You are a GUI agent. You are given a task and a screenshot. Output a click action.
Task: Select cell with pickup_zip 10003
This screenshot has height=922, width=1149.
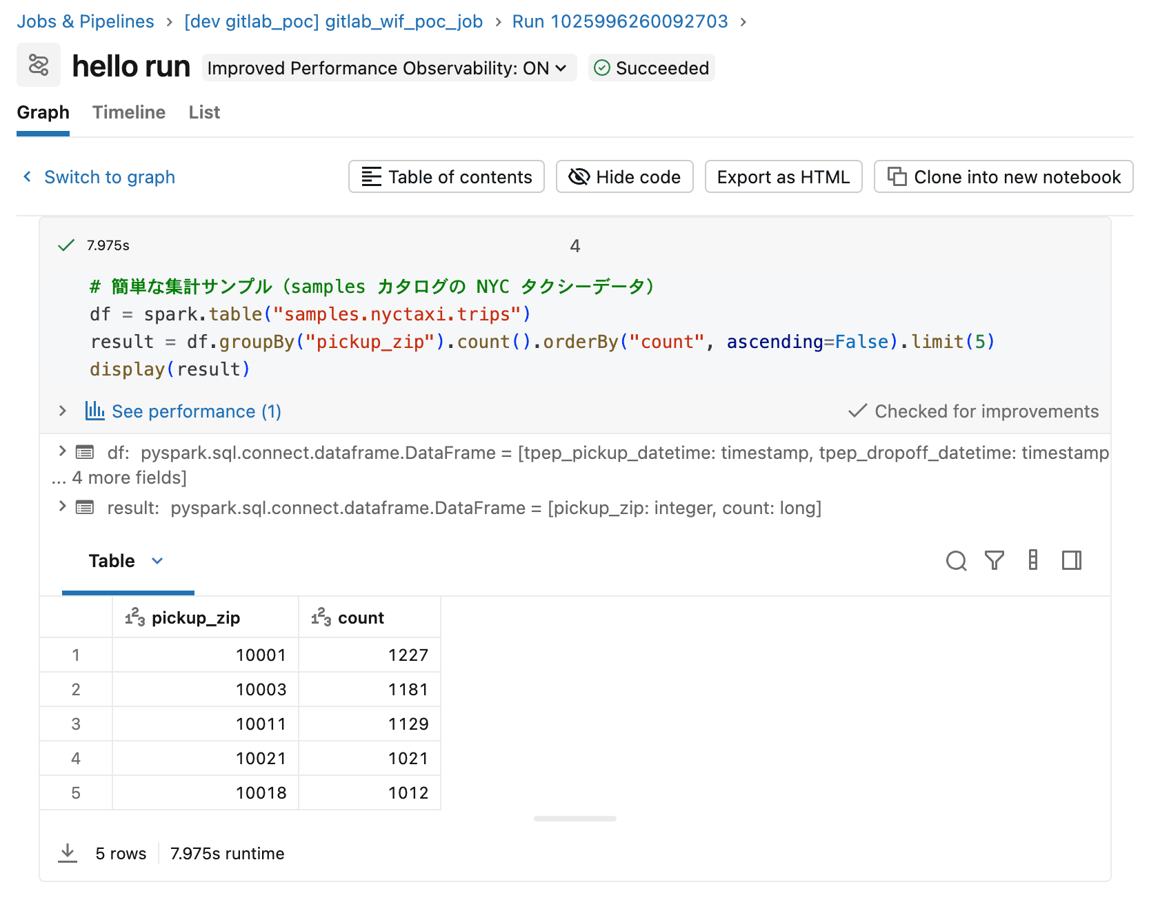click(206, 690)
